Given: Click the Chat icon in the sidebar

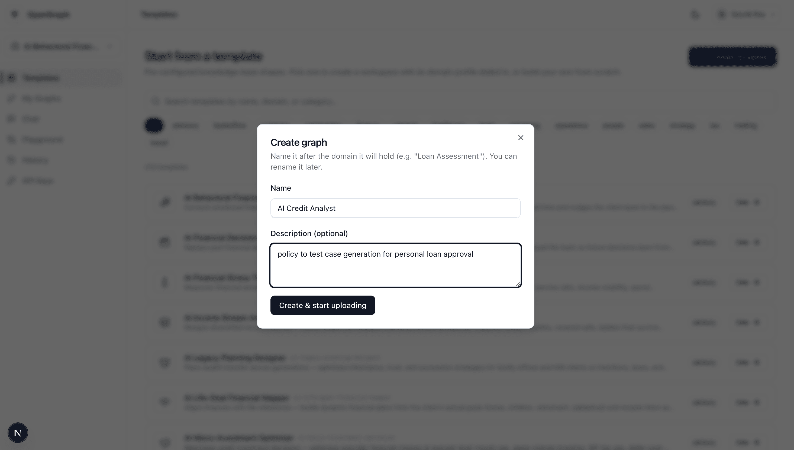Looking at the screenshot, I should pyautogui.click(x=12, y=119).
